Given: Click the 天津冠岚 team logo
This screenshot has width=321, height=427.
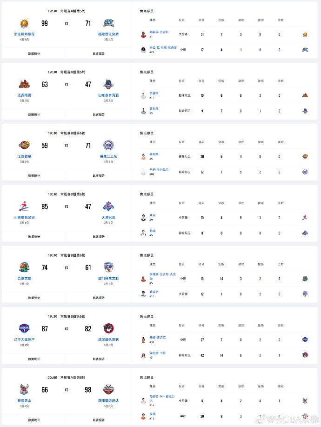Looking at the screenshot, I should click(108, 207).
